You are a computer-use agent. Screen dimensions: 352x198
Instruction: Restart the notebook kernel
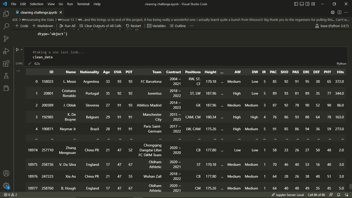click(x=133, y=26)
